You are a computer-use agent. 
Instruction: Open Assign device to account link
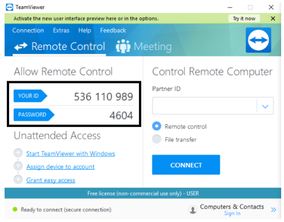pyautogui.click(x=60, y=167)
